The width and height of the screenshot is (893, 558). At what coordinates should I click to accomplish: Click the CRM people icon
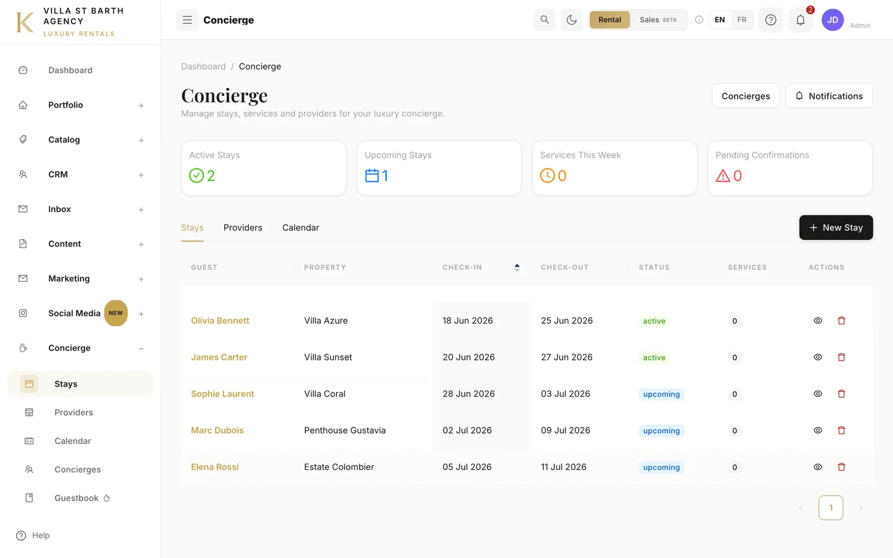click(x=23, y=174)
